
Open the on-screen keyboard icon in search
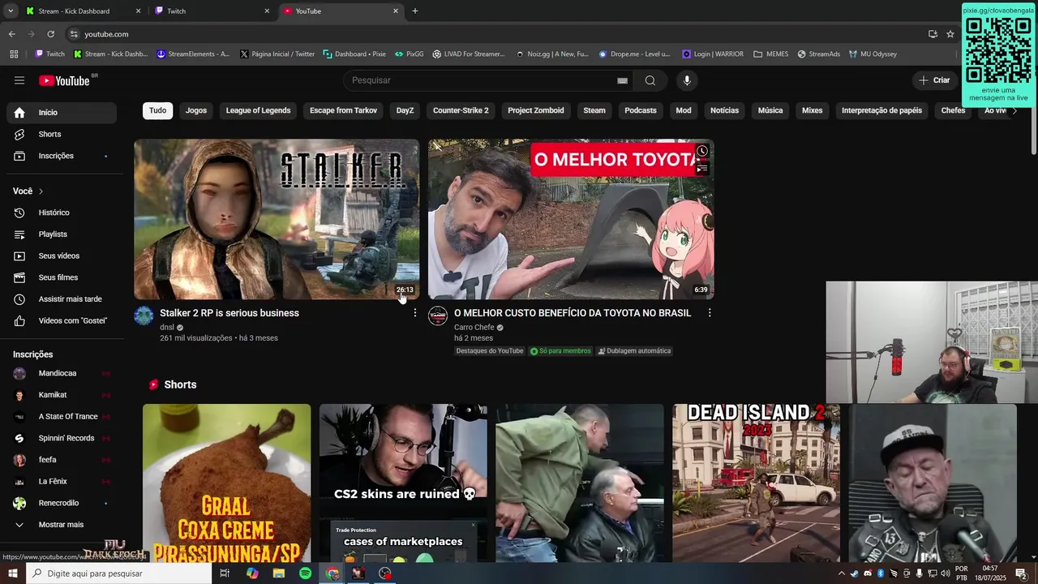click(622, 80)
